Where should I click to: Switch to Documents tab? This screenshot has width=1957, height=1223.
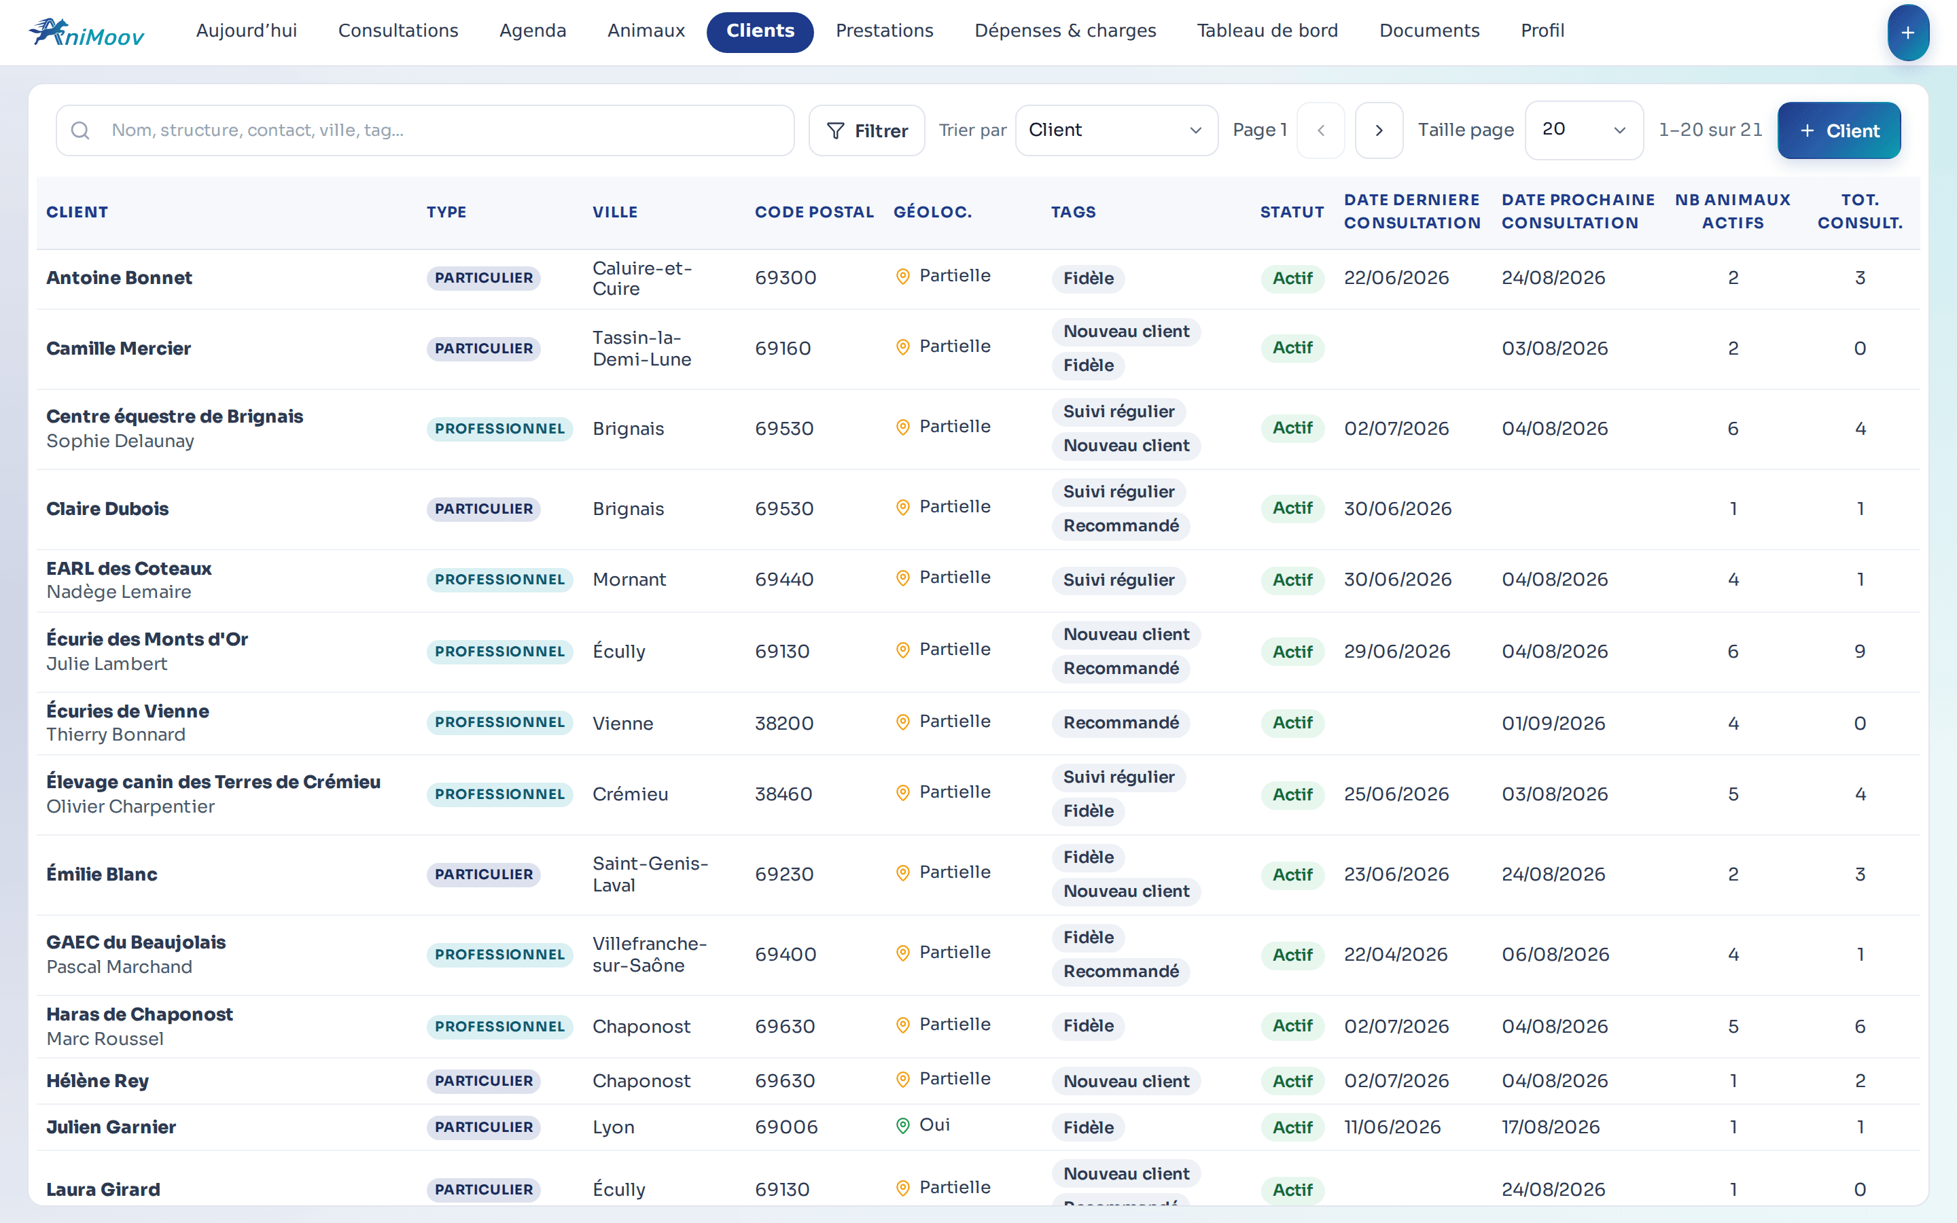pyautogui.click(x=1429, y=31)
